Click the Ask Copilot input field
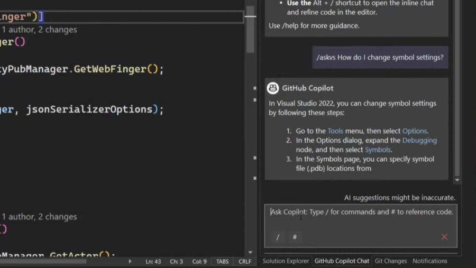The width and height of the screenshot is (476, 268). click(361, 226)
